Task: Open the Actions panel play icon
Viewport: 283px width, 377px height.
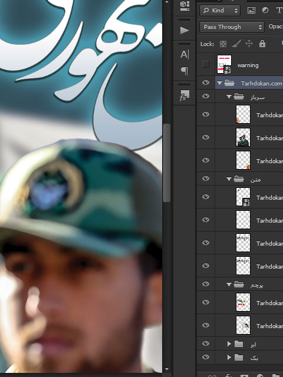Action: coord(185,30)
